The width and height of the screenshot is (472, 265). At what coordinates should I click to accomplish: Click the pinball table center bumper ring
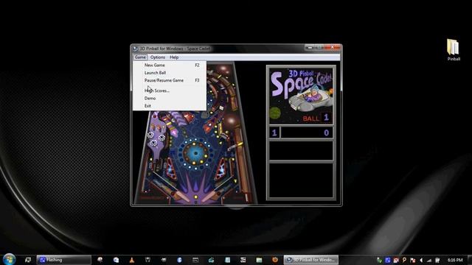[195, 154]
